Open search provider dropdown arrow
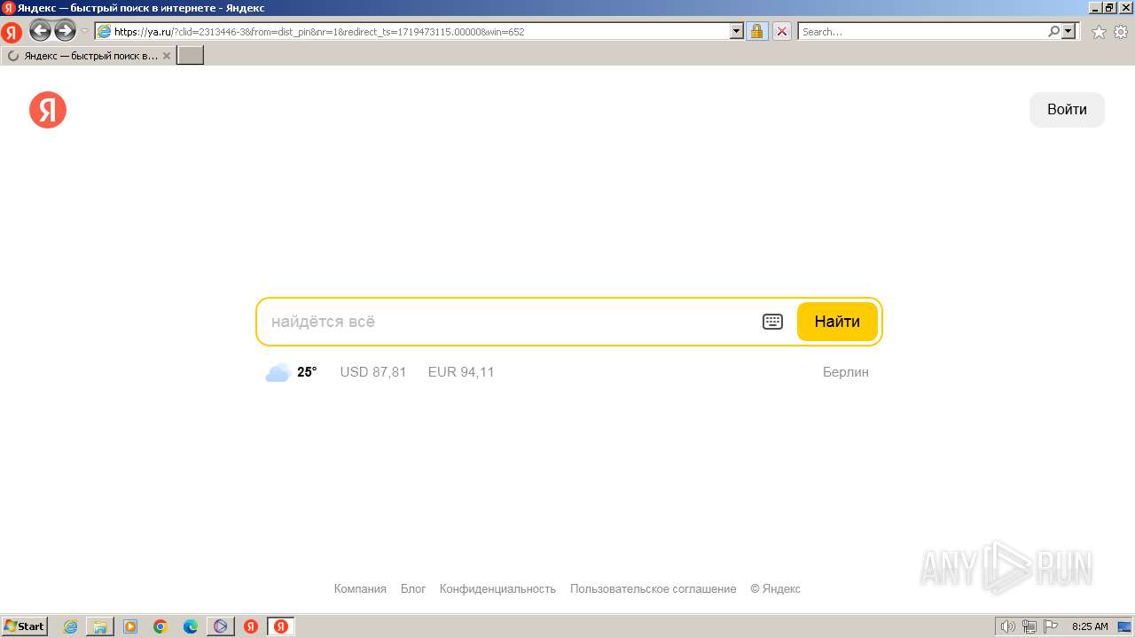The image size is (1135, 638). [1068, 31]
